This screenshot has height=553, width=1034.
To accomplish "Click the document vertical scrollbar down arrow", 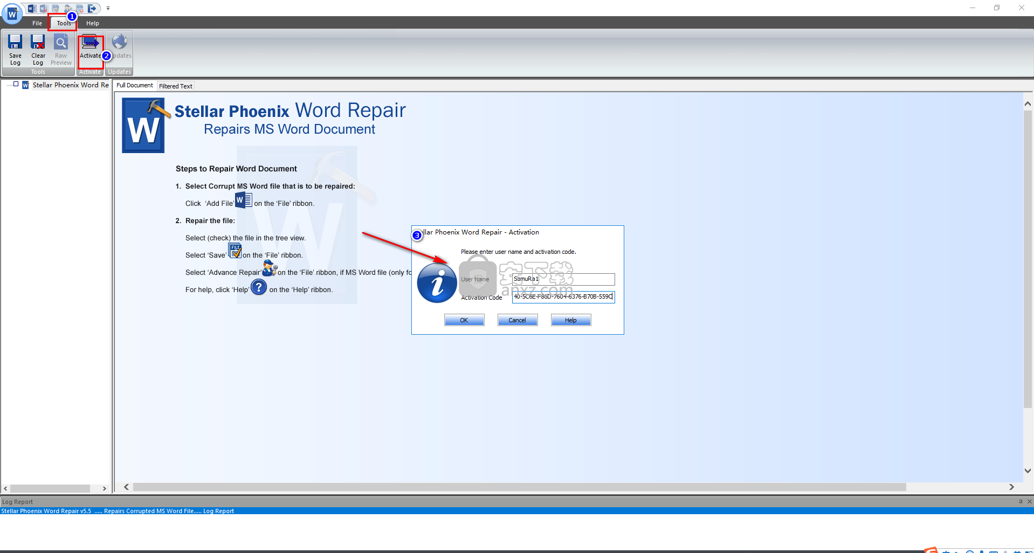I will [x=1028, y=471].
